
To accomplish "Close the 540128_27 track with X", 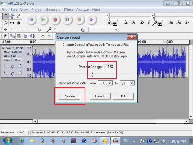I will pyautogui.click(x=3, y=48).
